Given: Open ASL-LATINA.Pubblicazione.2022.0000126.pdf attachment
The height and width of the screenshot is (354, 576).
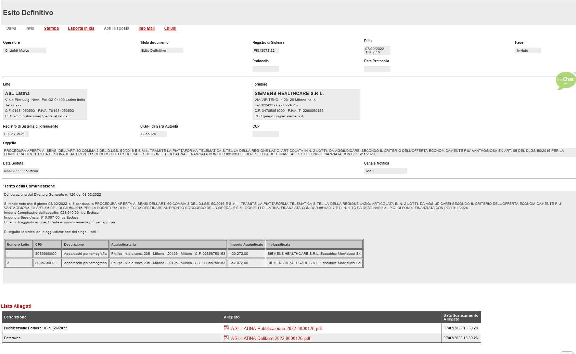Looking at the screenshot, I should 276,328.
